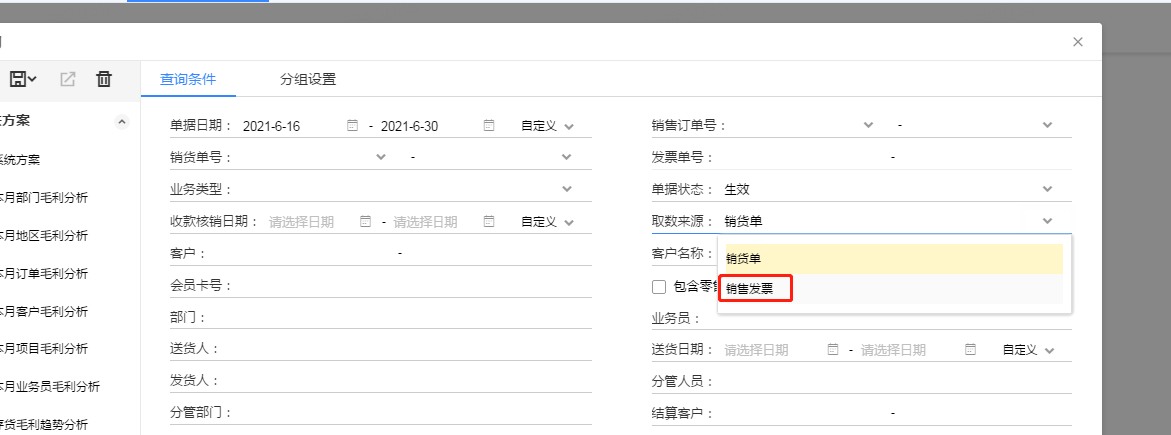This screenshot has width=1171, height=435.
Task: Click the 业务员 input field
Action: click(x=889, y=319)
